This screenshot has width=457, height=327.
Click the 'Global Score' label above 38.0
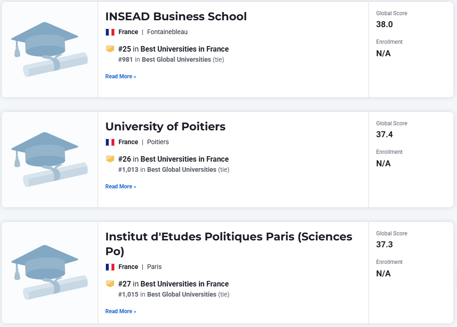click(x=392, y=13)
